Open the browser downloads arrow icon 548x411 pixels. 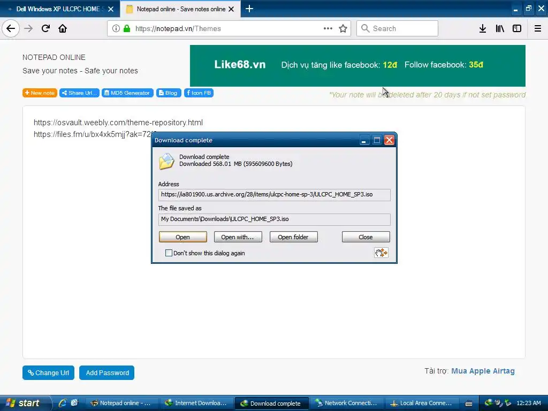pos(482,28)
